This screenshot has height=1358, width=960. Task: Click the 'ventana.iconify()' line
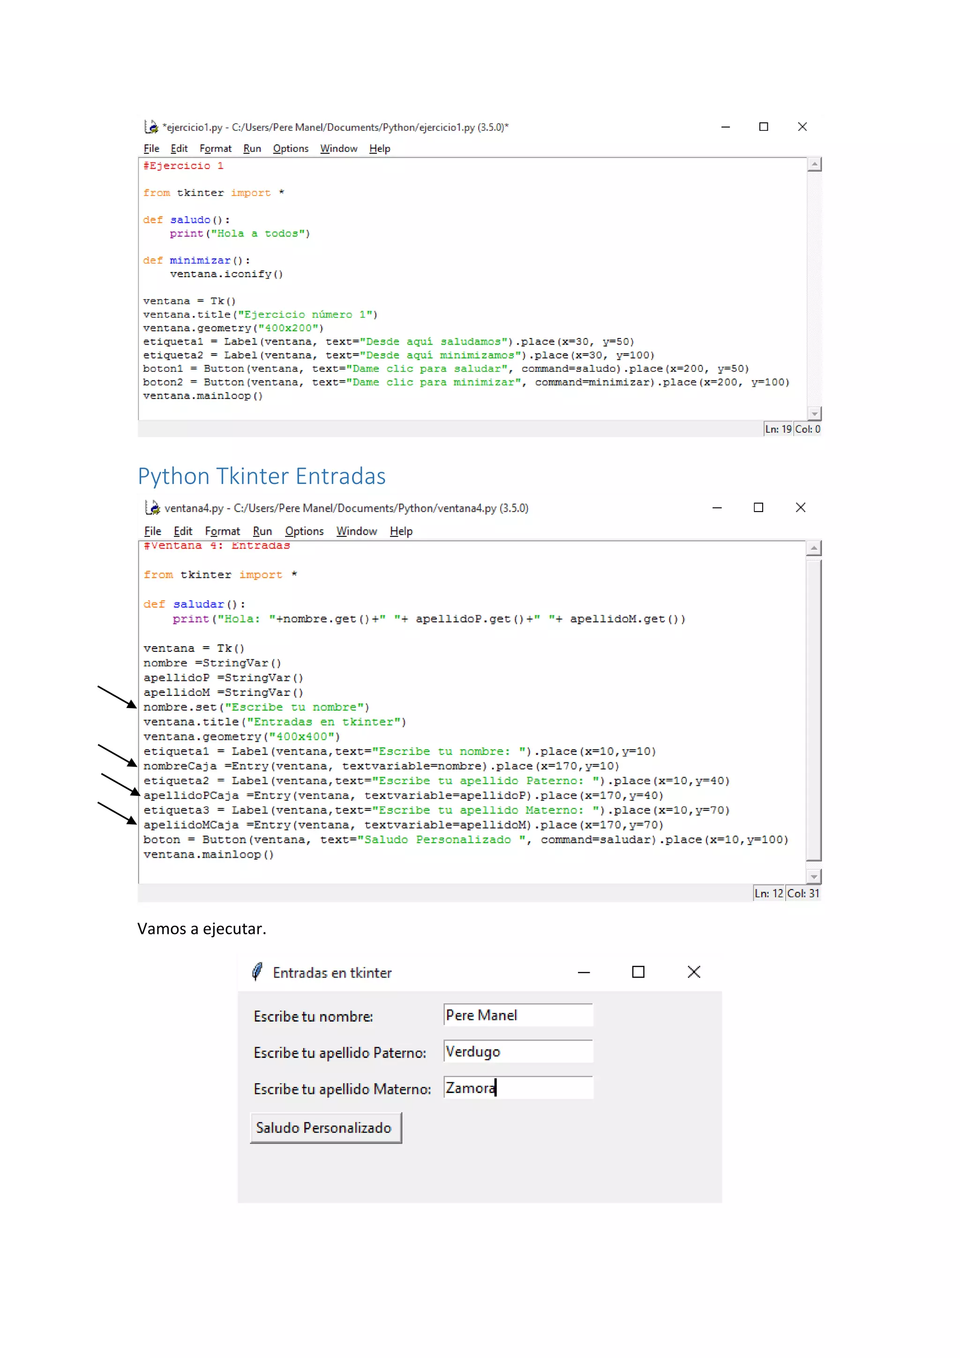(226, 274)
